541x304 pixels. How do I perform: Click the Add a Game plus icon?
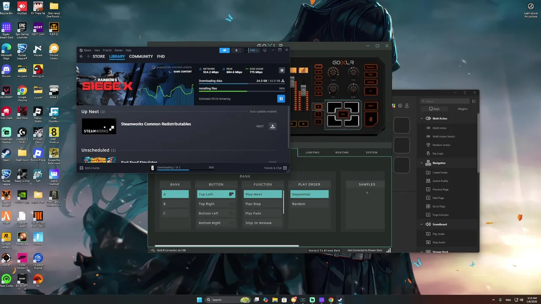(x=82, y=168)
